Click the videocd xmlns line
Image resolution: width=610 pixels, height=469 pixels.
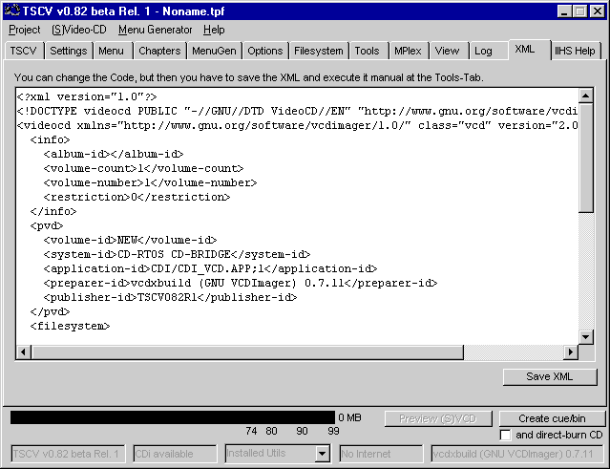[x=297, y=126]
